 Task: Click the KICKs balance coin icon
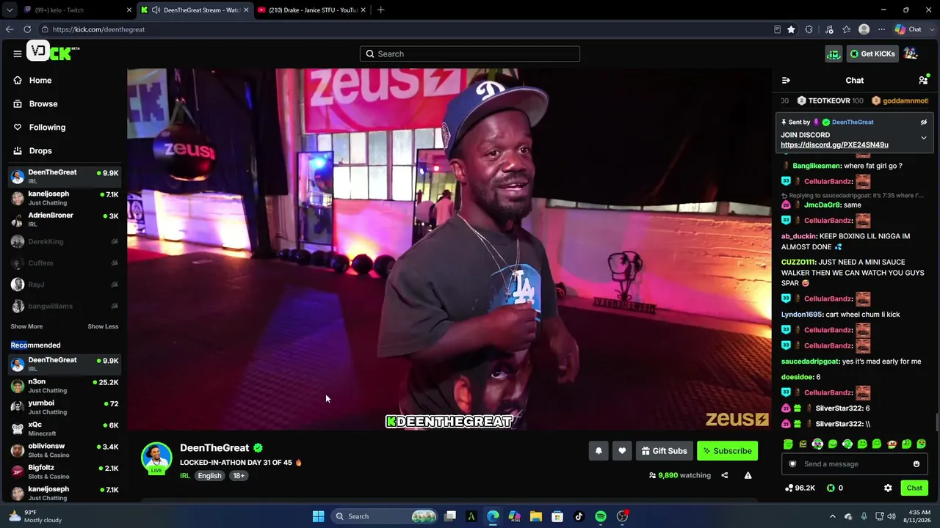pos(831,488)
